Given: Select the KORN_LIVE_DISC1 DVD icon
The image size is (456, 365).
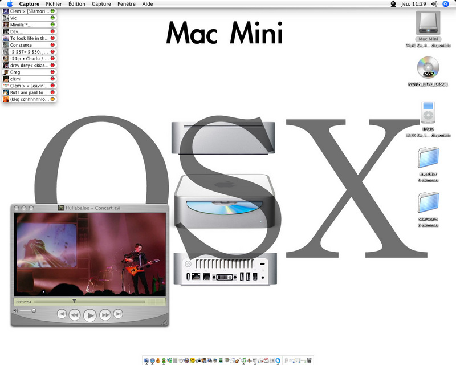Looking at the screenshot, I should [x=428, y=67].
